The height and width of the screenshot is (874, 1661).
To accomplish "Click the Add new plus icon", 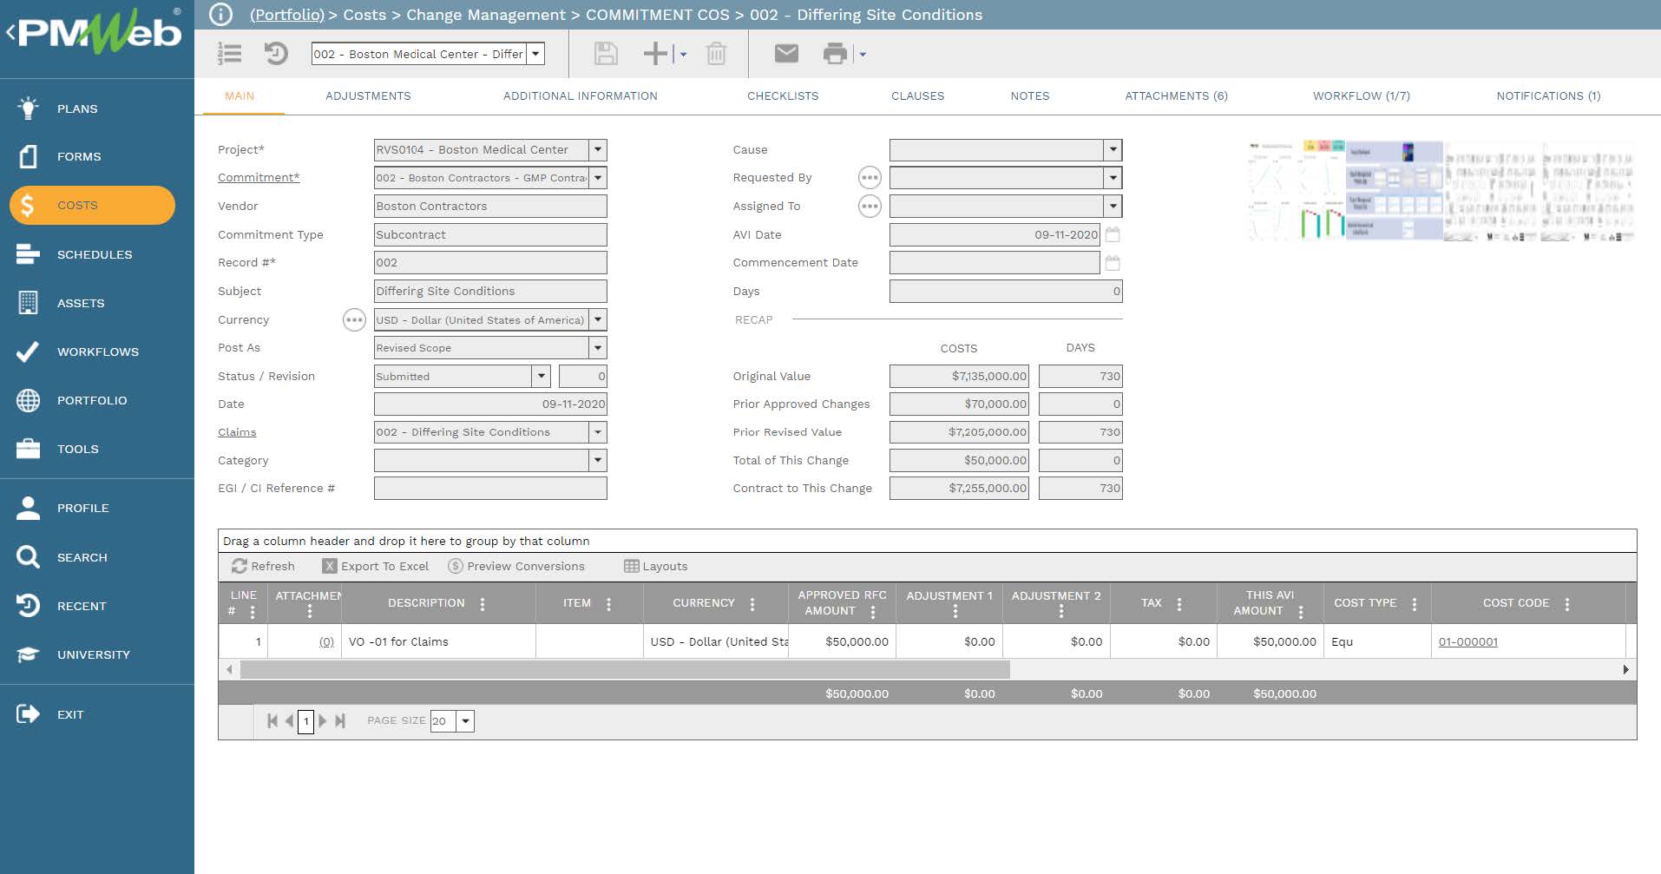I will pos(655,54).
